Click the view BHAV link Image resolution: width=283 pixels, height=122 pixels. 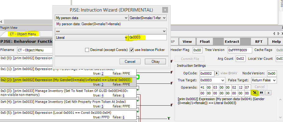click(229, 73)
